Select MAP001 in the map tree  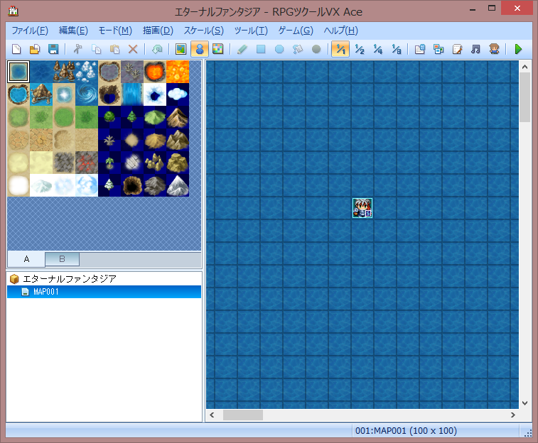click(x=104, y=292)
